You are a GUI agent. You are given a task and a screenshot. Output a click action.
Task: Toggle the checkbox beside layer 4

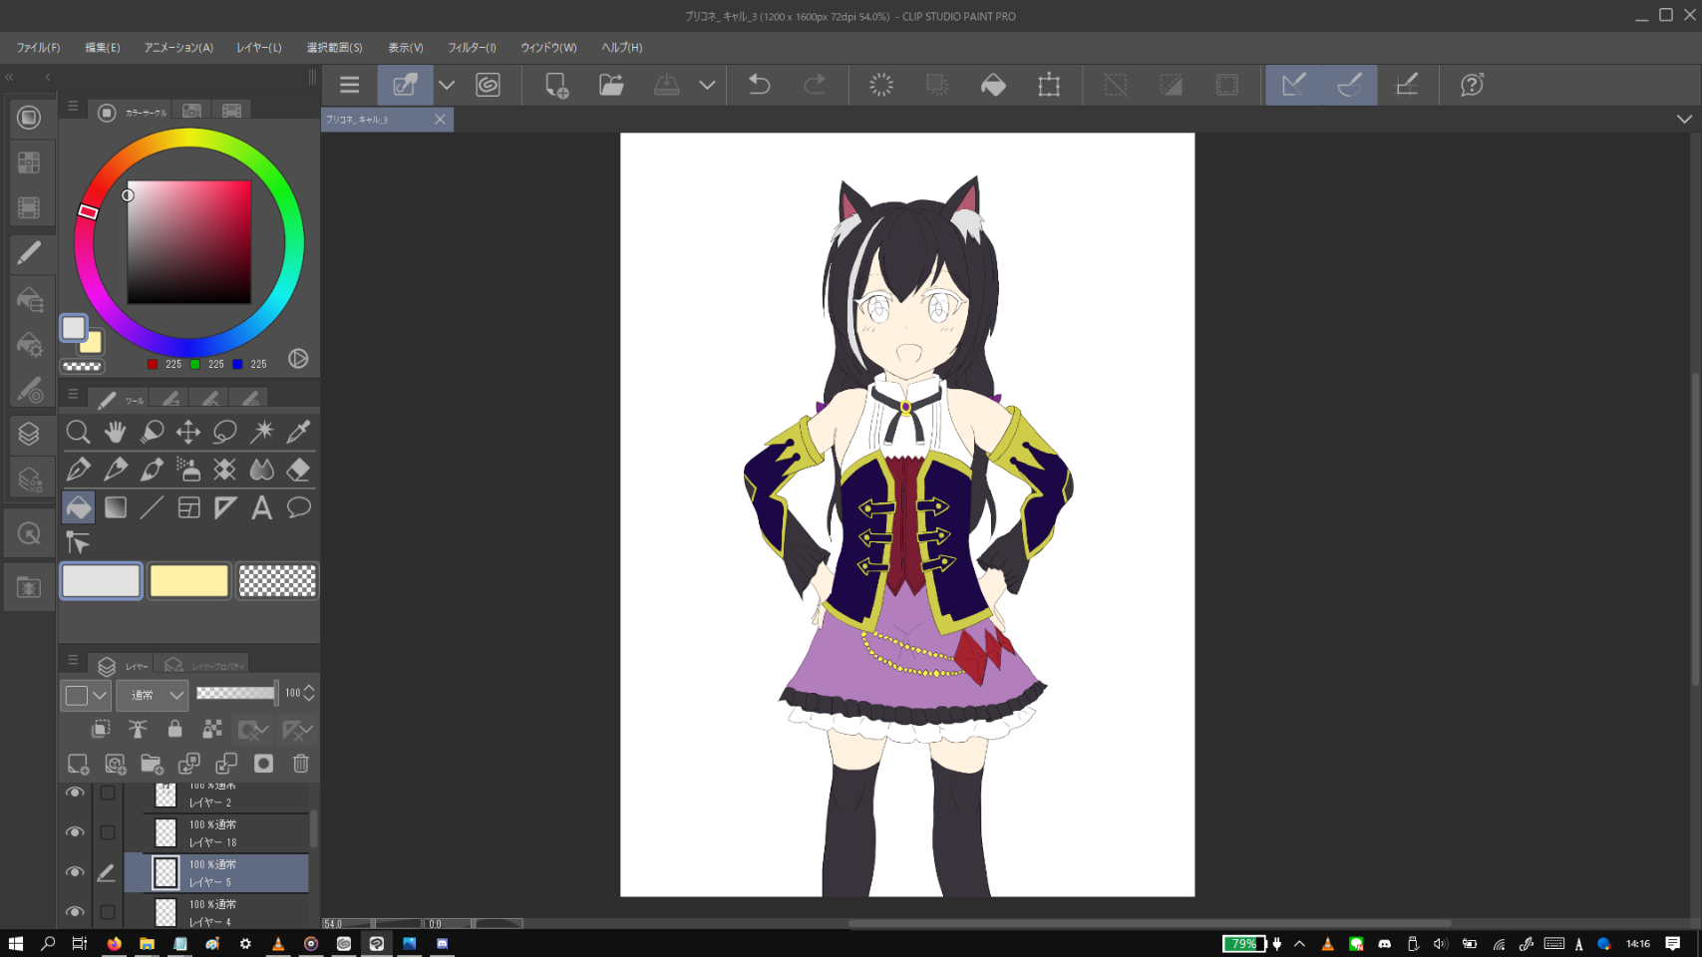coord(108,912)
